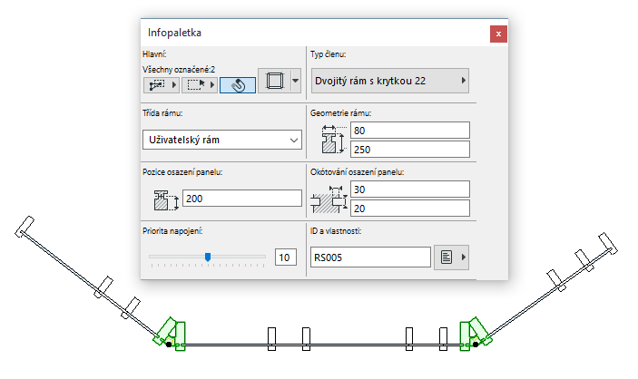
Task: Click the frame settings dialog icon
Action: (x=273, y=83)
